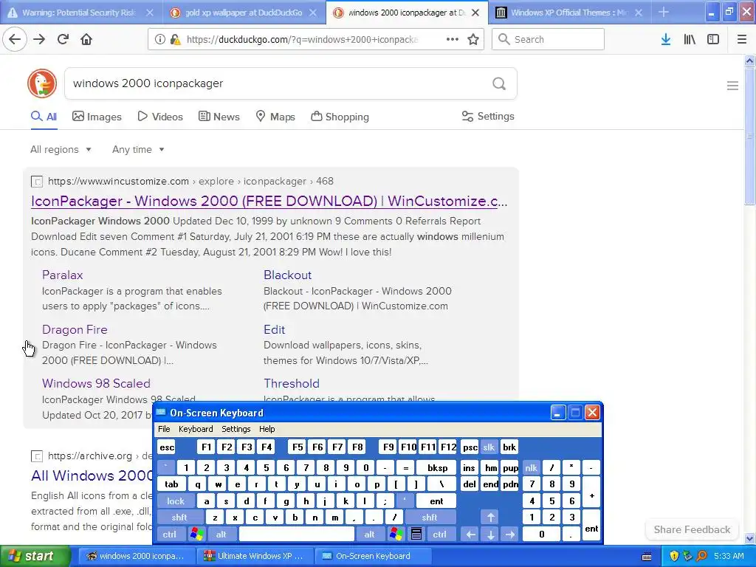
Task: Toggle the left ctrl key
Action: coord(169,535)
